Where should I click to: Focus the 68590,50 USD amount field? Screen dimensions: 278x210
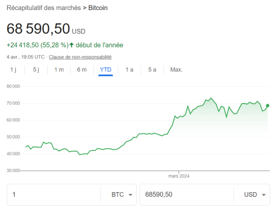click(187, 194)
